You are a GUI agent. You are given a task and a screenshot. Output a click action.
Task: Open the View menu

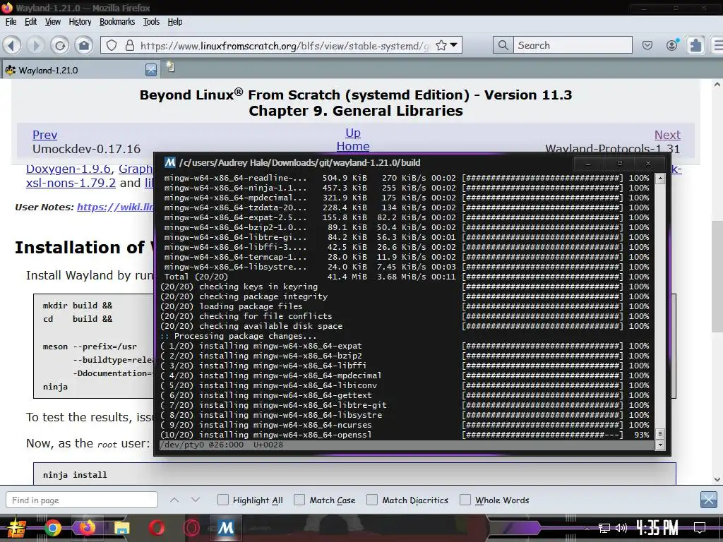(x=52, y=22)
